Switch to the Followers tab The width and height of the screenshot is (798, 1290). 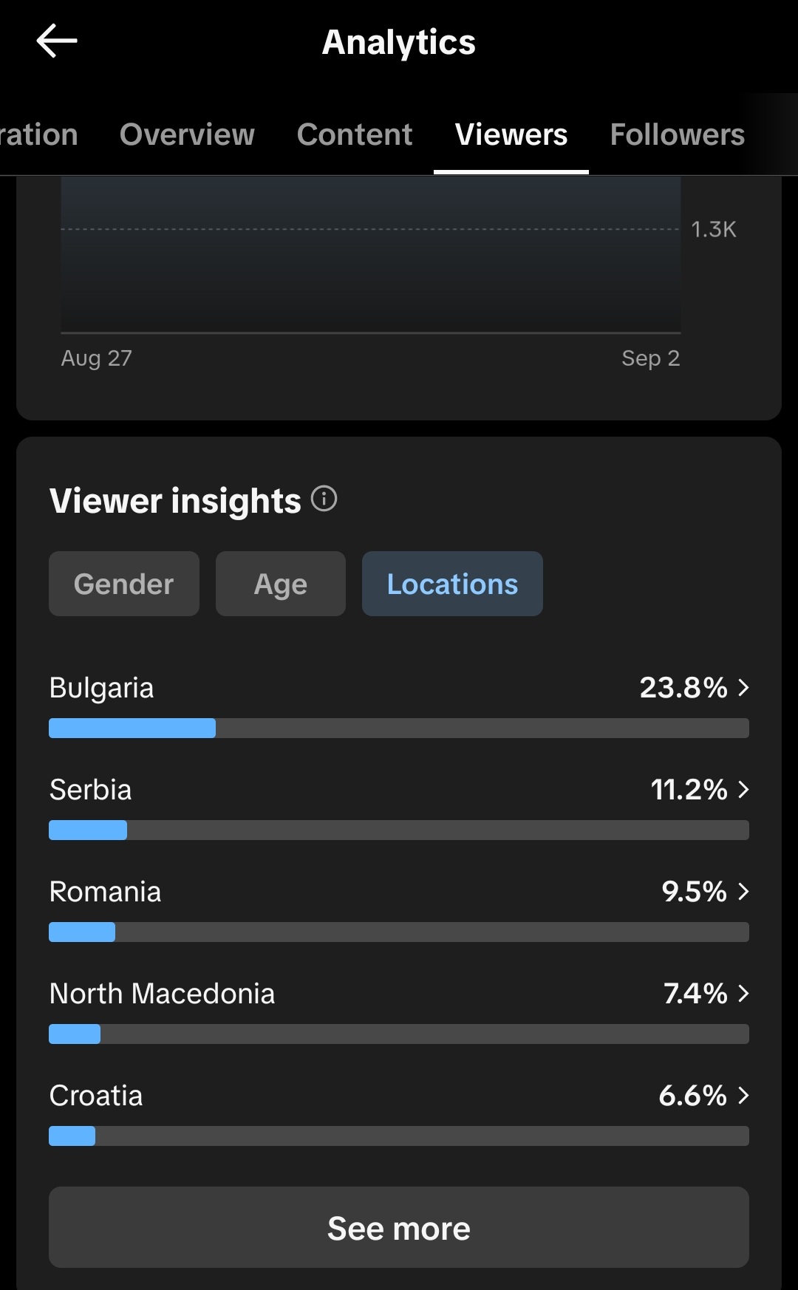[x=678, y=134]
